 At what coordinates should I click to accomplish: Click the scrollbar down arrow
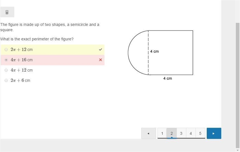(238, 150)
